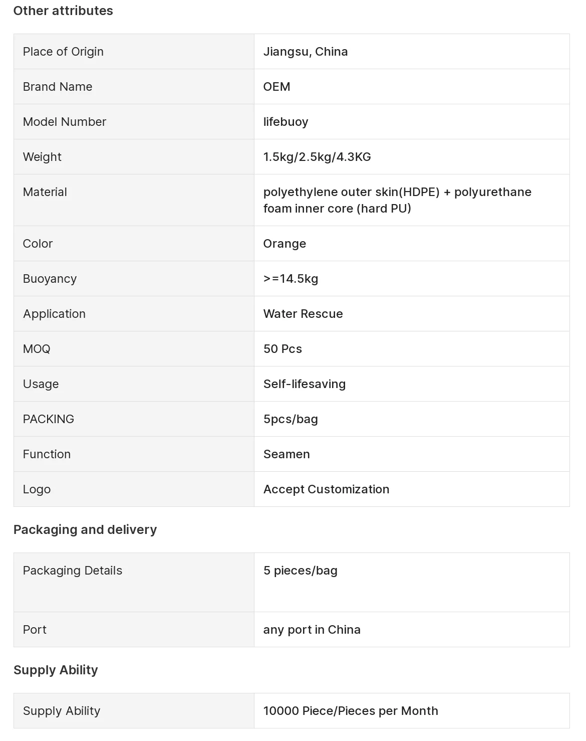Click the "Other attributes" section heading

click(63, 11)
